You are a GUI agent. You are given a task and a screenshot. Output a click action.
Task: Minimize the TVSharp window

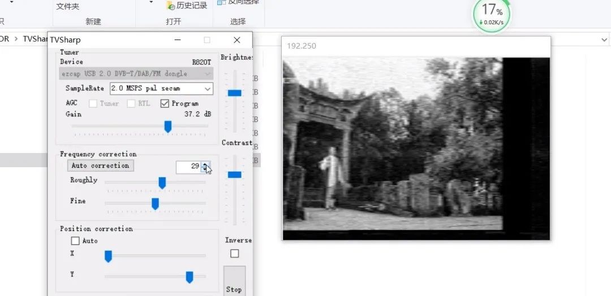coord(177,40)
